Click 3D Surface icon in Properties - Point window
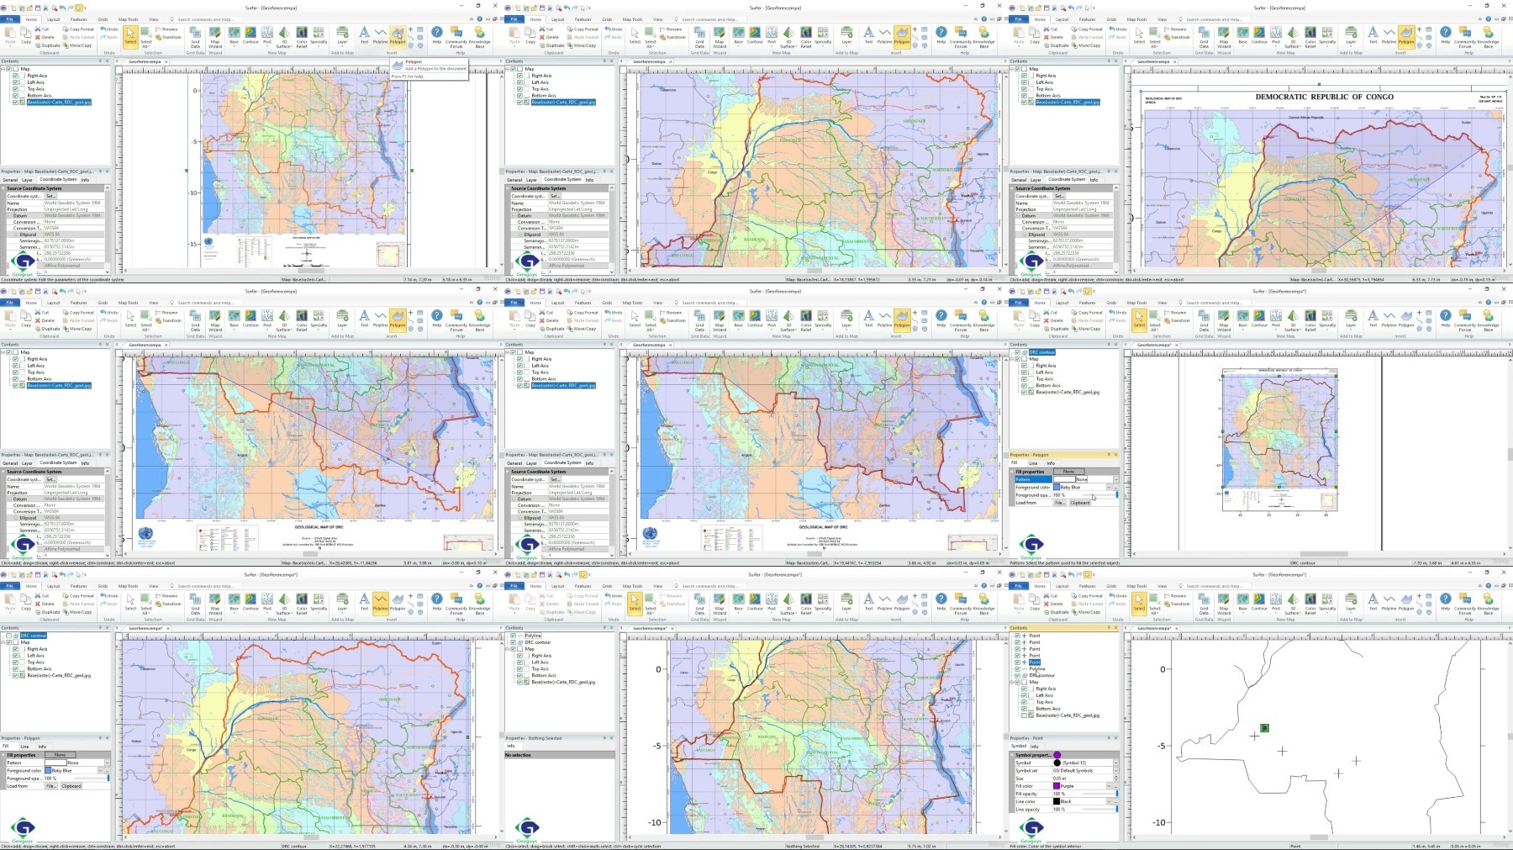 click(x=1293, y=602)
